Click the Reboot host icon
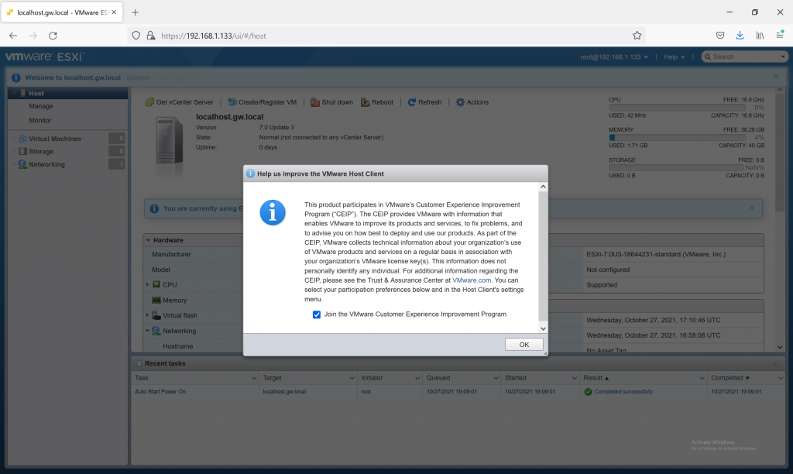The image size is (793, 474). coord(366,102)
